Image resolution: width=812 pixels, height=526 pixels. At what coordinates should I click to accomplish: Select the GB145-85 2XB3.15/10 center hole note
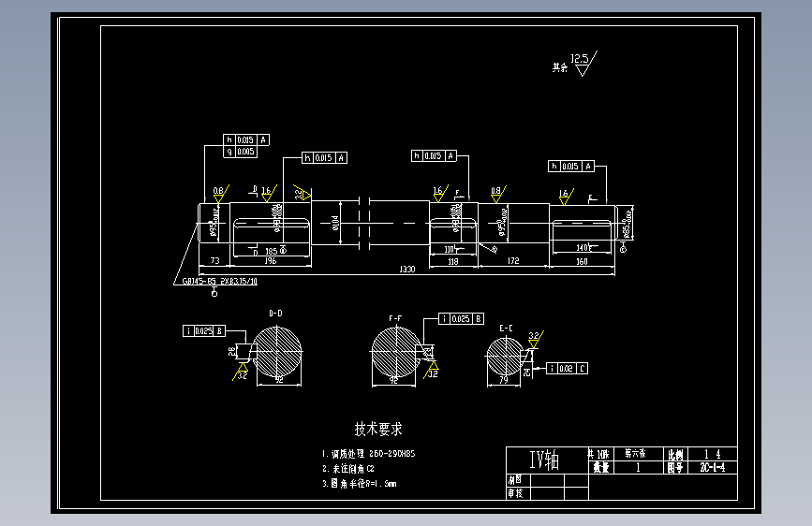click(x=219, y=281)
